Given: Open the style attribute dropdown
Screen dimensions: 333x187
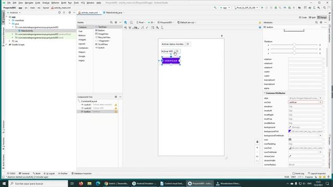Looking at the screenshot, I should pyautogui.click(x=321, y=98).
